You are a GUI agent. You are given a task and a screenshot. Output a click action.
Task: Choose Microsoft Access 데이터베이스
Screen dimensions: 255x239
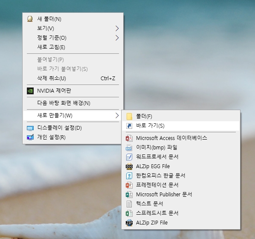[181, 138]
